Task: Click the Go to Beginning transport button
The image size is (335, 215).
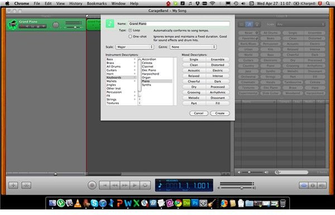Action: click(104, 185)
